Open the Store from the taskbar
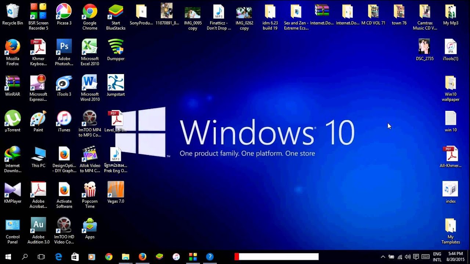This screenshot has width=470, height=264. coord(75,257)
